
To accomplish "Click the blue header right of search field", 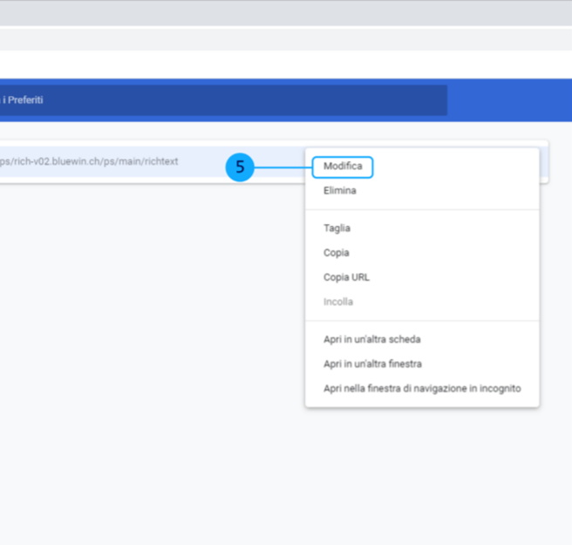I will pos(509,100).
